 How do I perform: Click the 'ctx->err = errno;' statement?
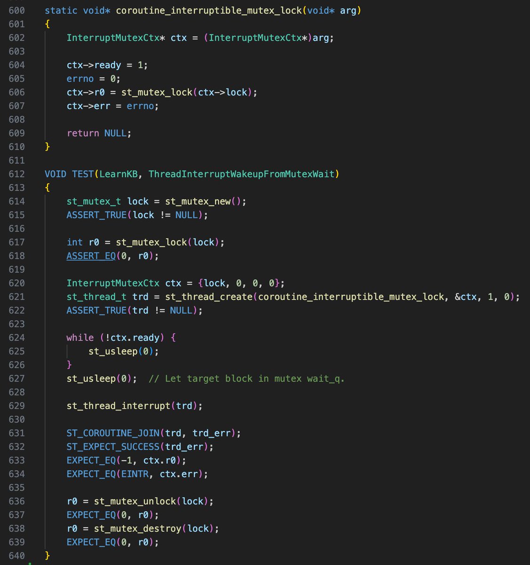(x=113, y=106)
